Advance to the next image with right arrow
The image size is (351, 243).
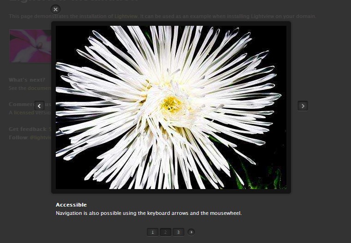click(x=303, y=106)
